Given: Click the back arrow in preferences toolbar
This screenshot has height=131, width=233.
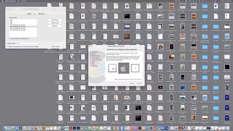Looking at the screenshot, I should click(15, 9).
